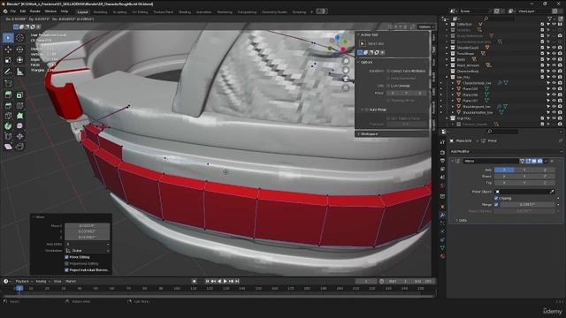Image resolution: width=566 pixels, height=318 pixels.
Task: Enable the Live Unwrap checkbox
Action: pos(388,86)
